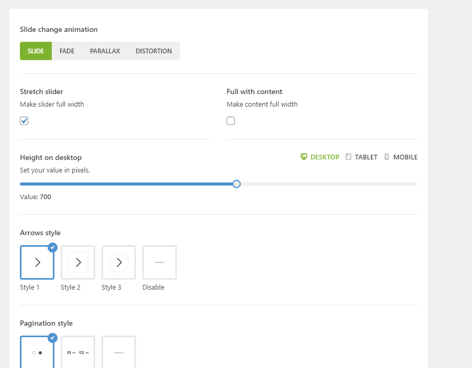Switch to the TABLET height label
Image resolution: width=472 pixels, height=368 pixels.
(366, 157)
